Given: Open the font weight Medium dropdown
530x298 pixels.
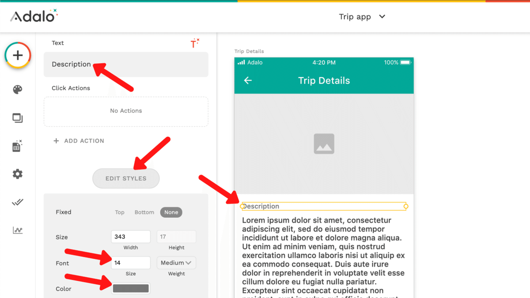Looking at the screenshot, I should pyautogui.click(x=176, y=263).
